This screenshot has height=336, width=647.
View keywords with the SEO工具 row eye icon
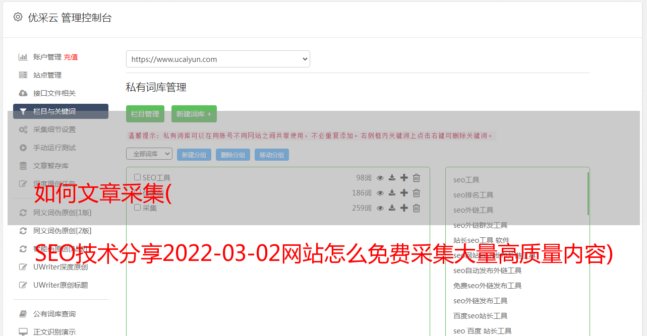[380, 178]
